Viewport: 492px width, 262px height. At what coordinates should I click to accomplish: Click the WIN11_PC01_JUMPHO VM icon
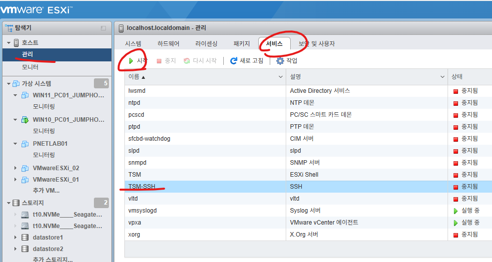point(25,95)
